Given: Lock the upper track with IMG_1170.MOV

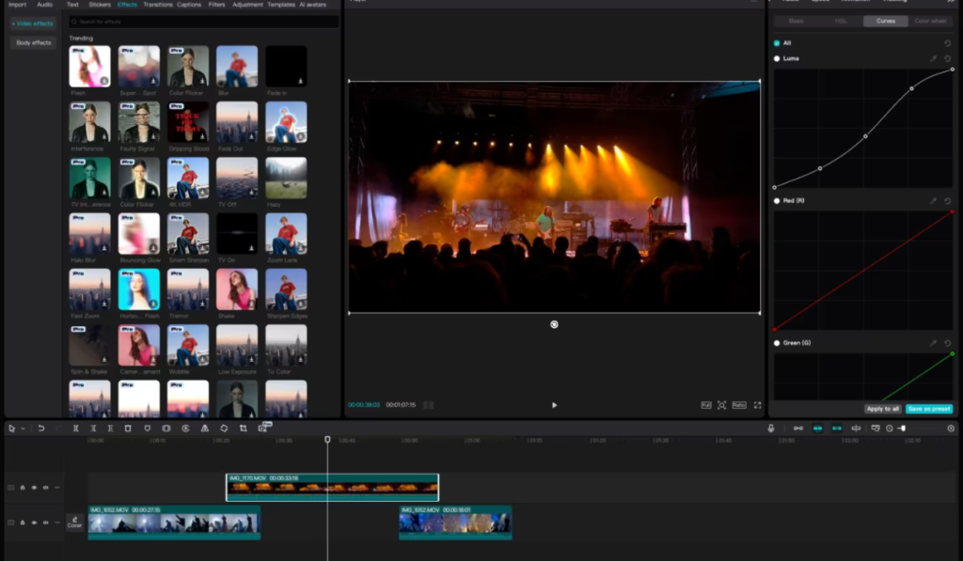Looking at the screenshot, I should point(23,488).
